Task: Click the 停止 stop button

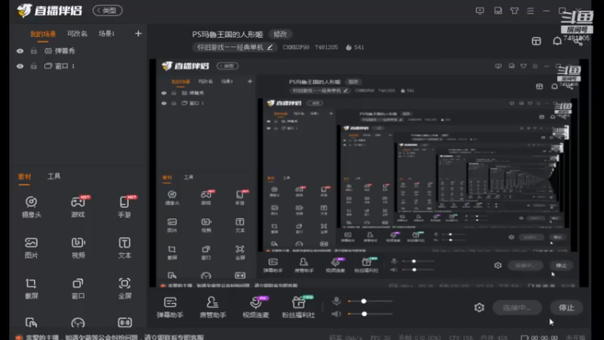Action: point(566,308)
